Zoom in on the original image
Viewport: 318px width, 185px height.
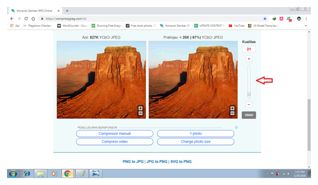(x=140, y=108)
